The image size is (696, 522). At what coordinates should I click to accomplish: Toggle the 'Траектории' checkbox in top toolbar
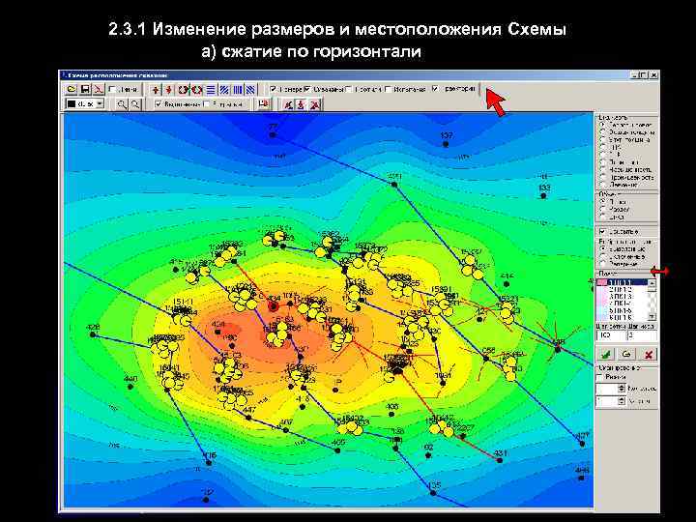435,89
